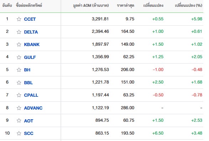
Task: Open the DELTA symbol page
Action: point(31,32)
